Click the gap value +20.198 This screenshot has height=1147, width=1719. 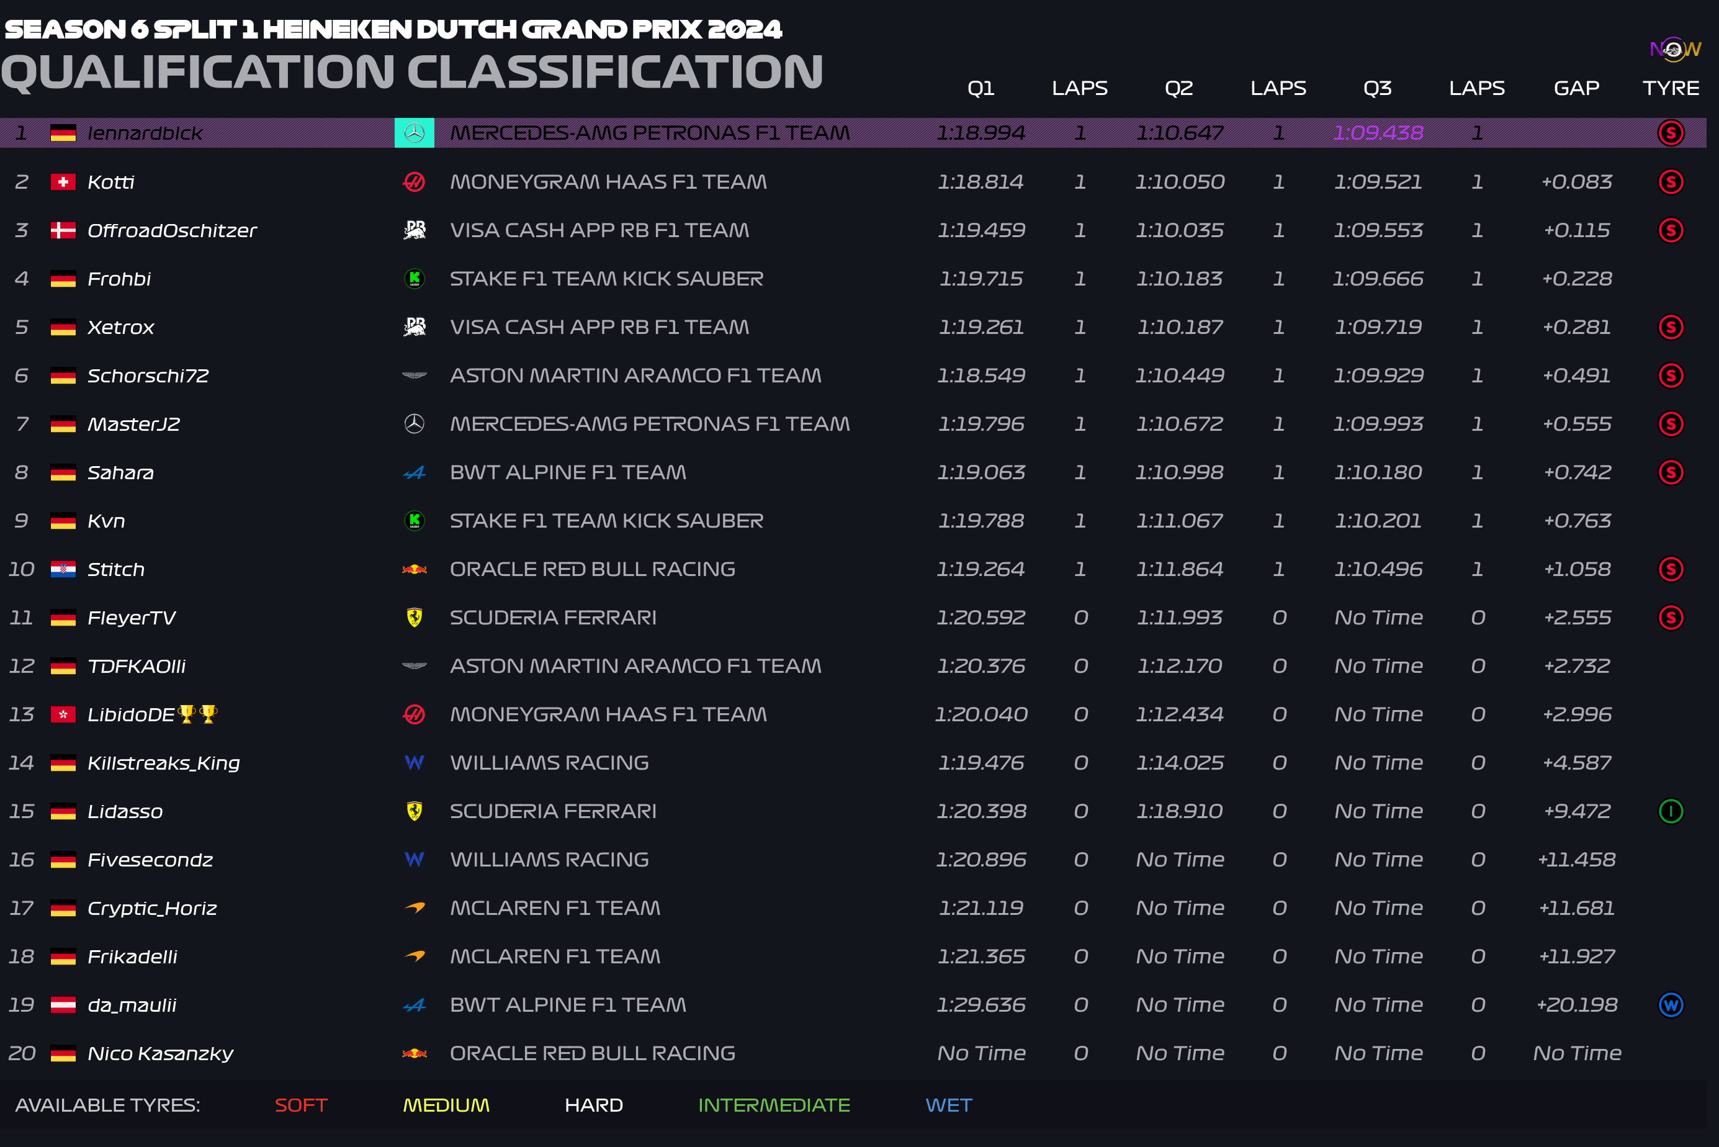click(1576, 1004)
